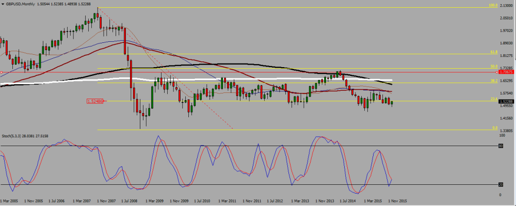The width and height of the screenshot is (516, 206).
Task: Select the Fibonacci 61.8 level label
Action: coord(494,52)
